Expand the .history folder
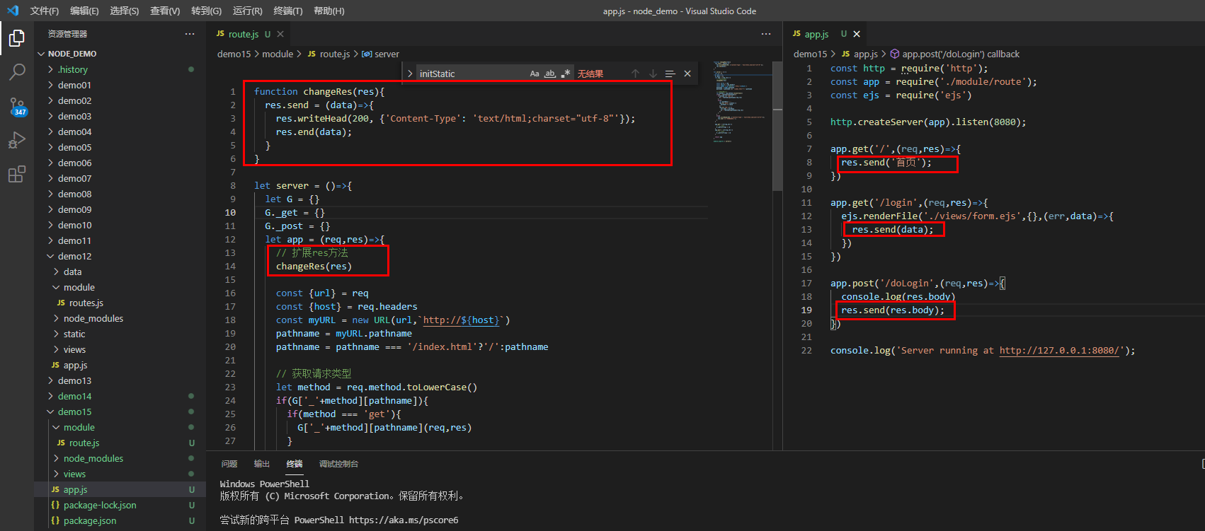 click(120, 69)
